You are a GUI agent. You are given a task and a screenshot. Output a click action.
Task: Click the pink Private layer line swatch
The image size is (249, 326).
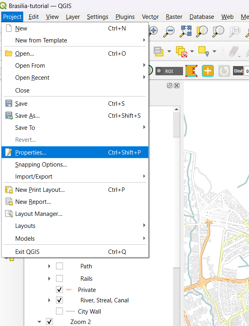pyautogui.click(x=69, y=290)
